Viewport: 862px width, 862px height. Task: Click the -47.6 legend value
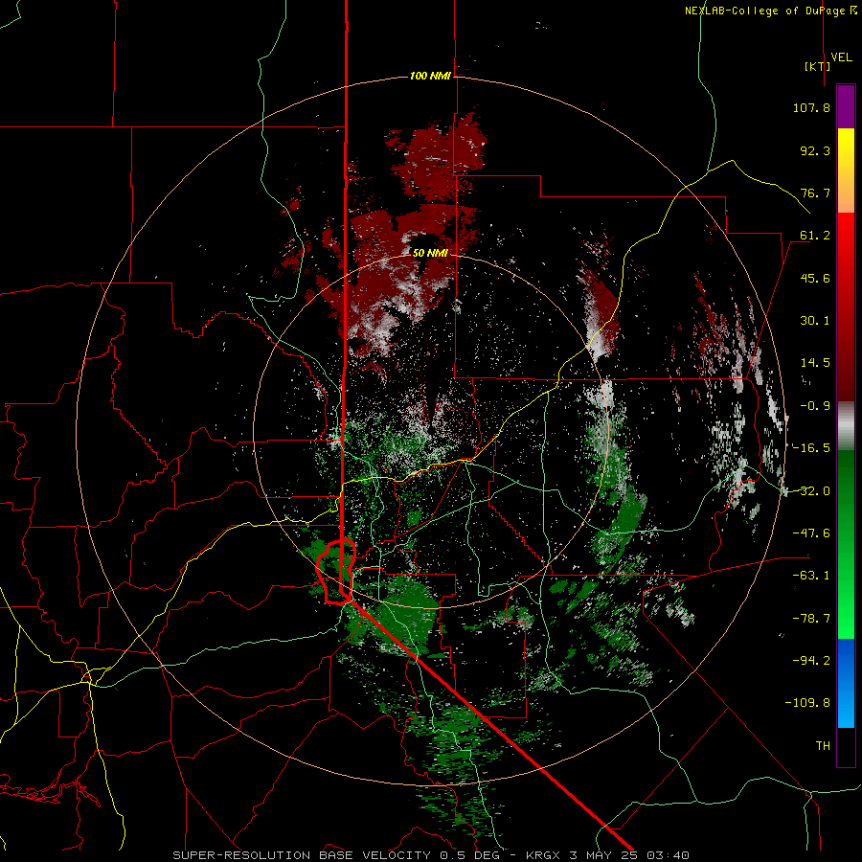tap(811, 533)
